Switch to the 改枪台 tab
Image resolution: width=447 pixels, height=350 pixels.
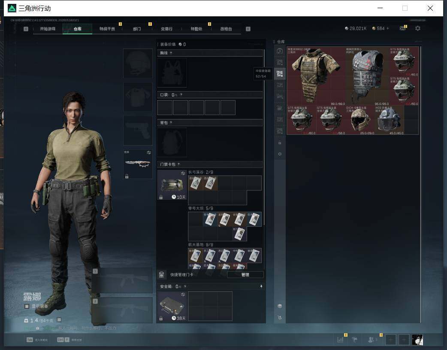click(226, 29)
